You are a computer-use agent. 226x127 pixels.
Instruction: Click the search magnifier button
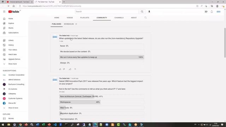pyautogui.click(x=142, y=12)
